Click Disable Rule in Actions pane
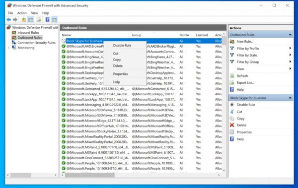298x188 pixels. 246,105
